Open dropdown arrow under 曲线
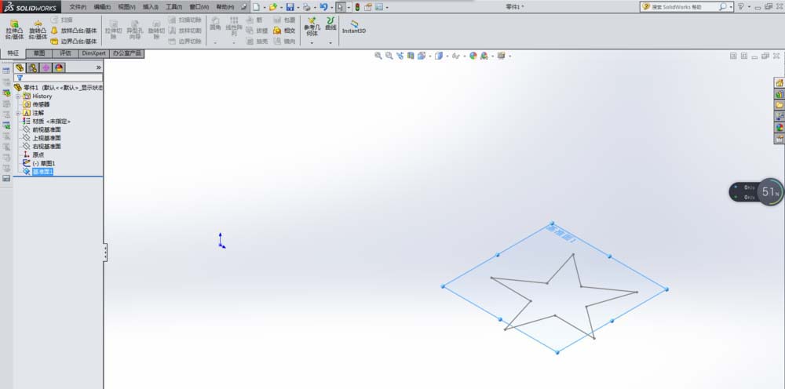 tap(330, 43)
